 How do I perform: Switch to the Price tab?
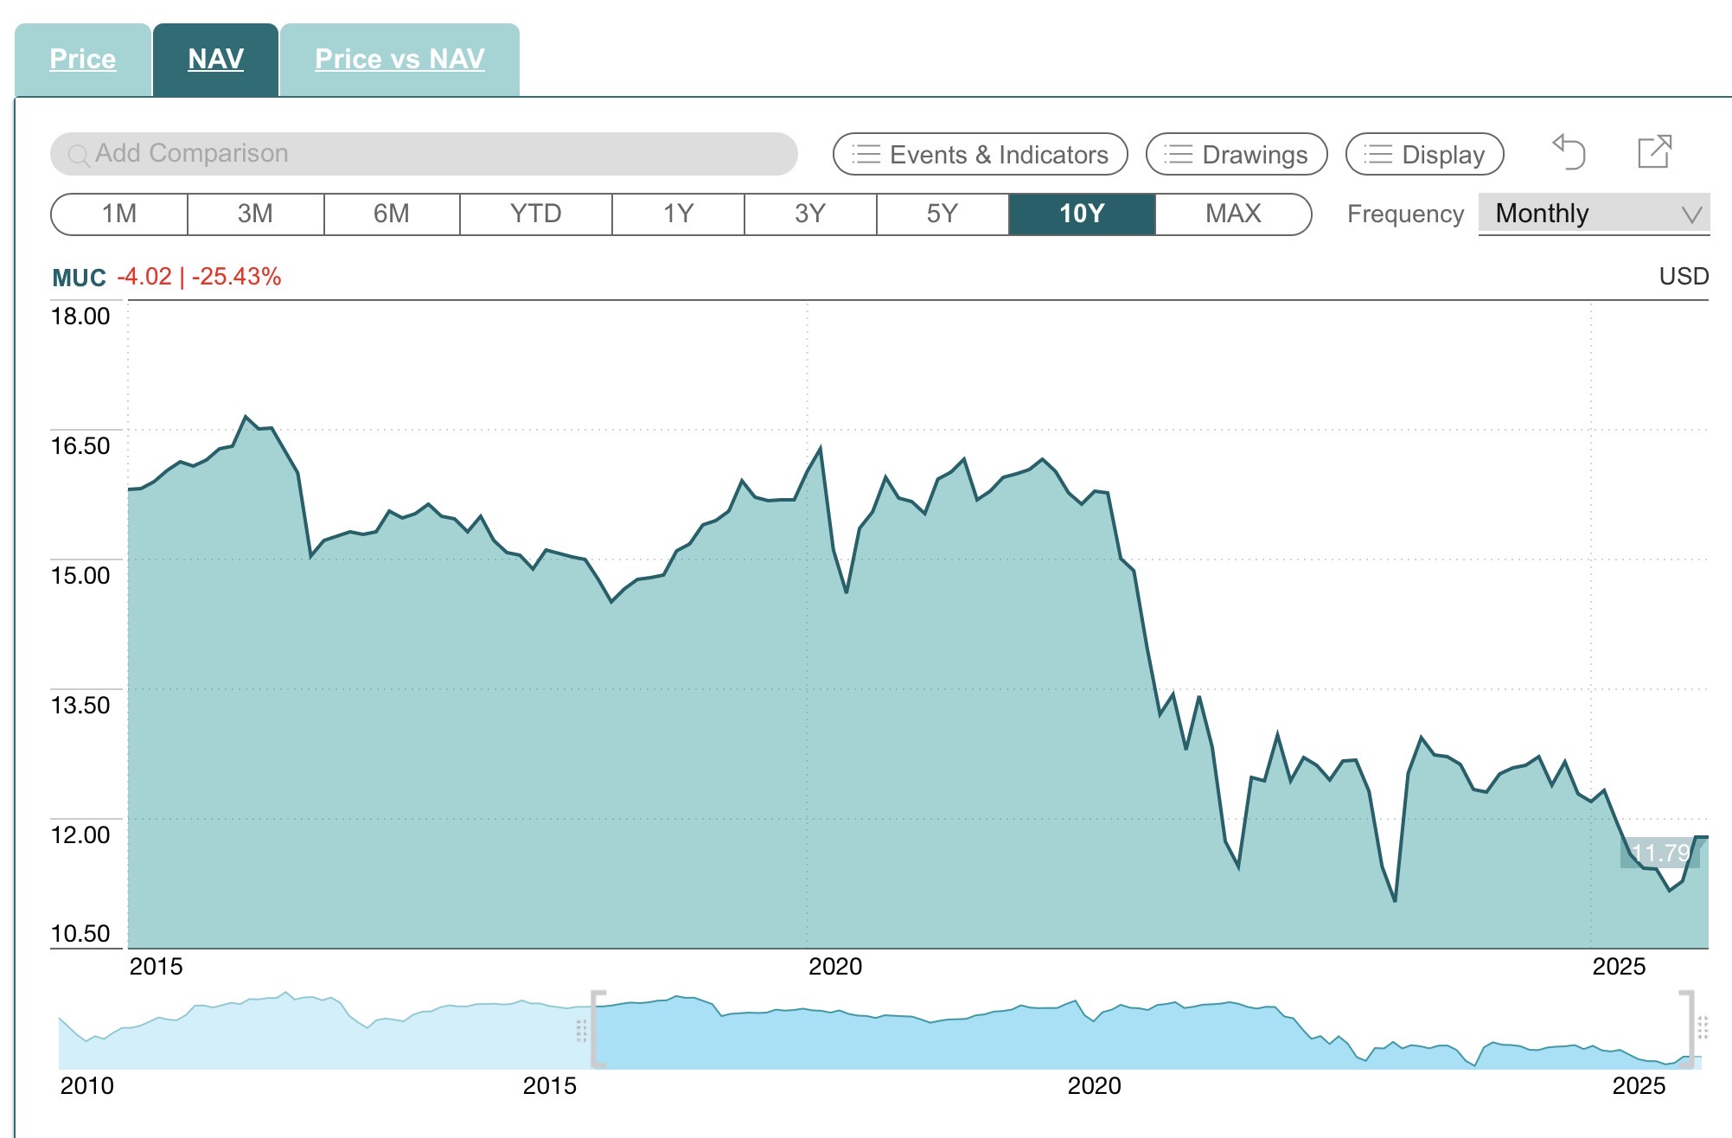coord(83,59)
